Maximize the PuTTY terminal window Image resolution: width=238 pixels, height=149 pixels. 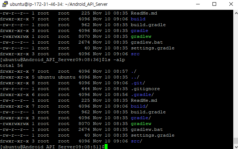pos(214,4)
